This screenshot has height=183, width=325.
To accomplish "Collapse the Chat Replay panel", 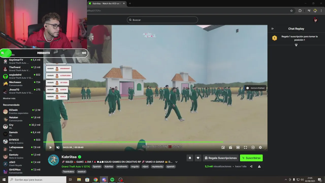I will (272, 29).
